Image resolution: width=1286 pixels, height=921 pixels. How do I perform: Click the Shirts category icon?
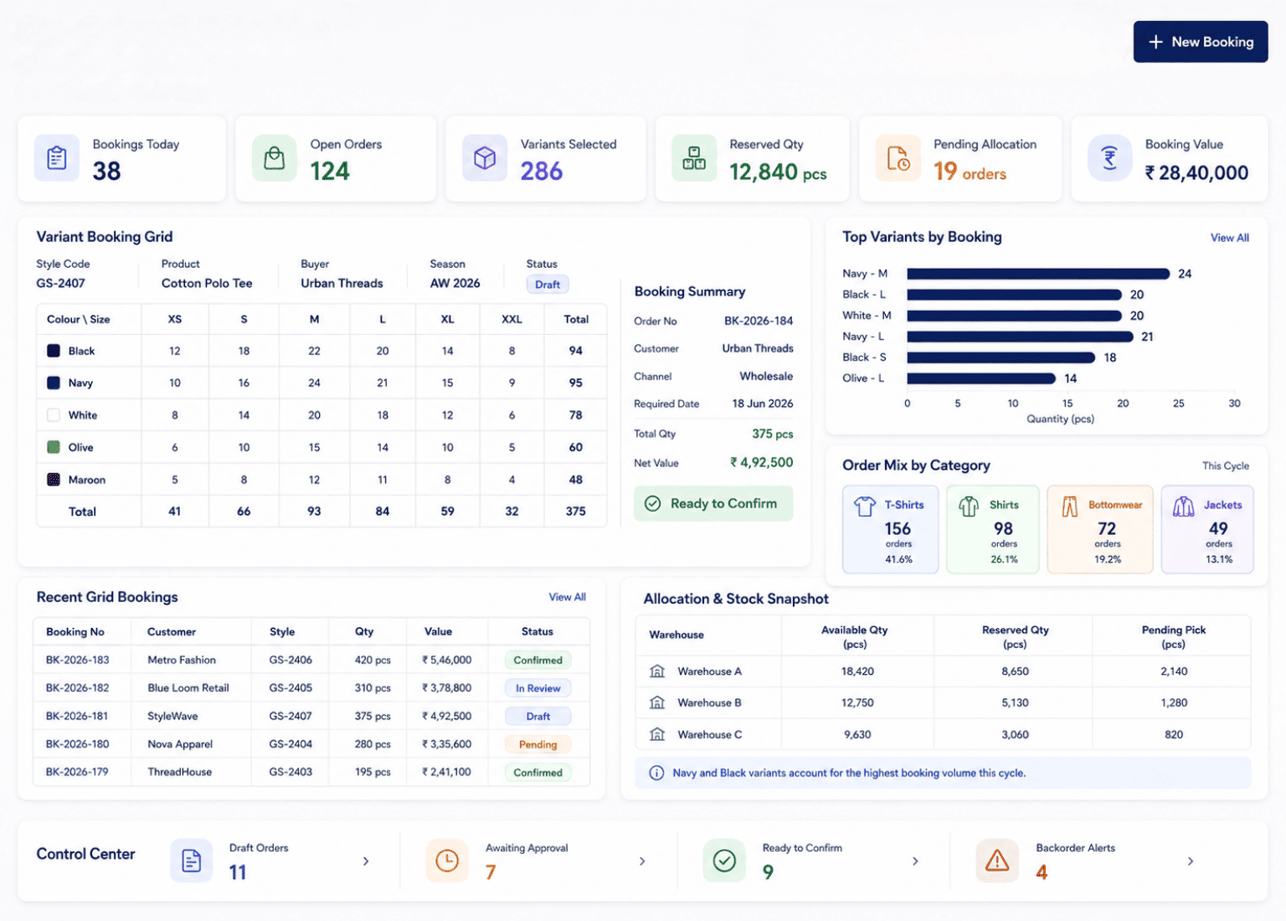pos(969,507)
